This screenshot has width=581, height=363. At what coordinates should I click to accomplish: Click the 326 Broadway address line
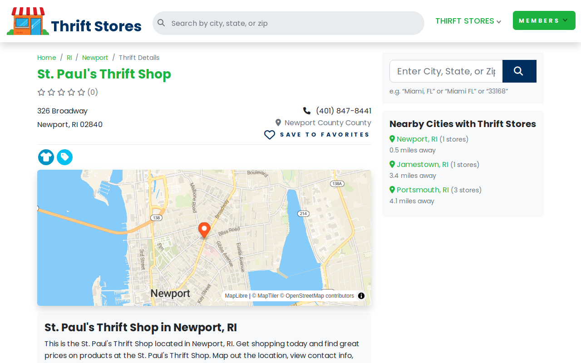(62, 111)
